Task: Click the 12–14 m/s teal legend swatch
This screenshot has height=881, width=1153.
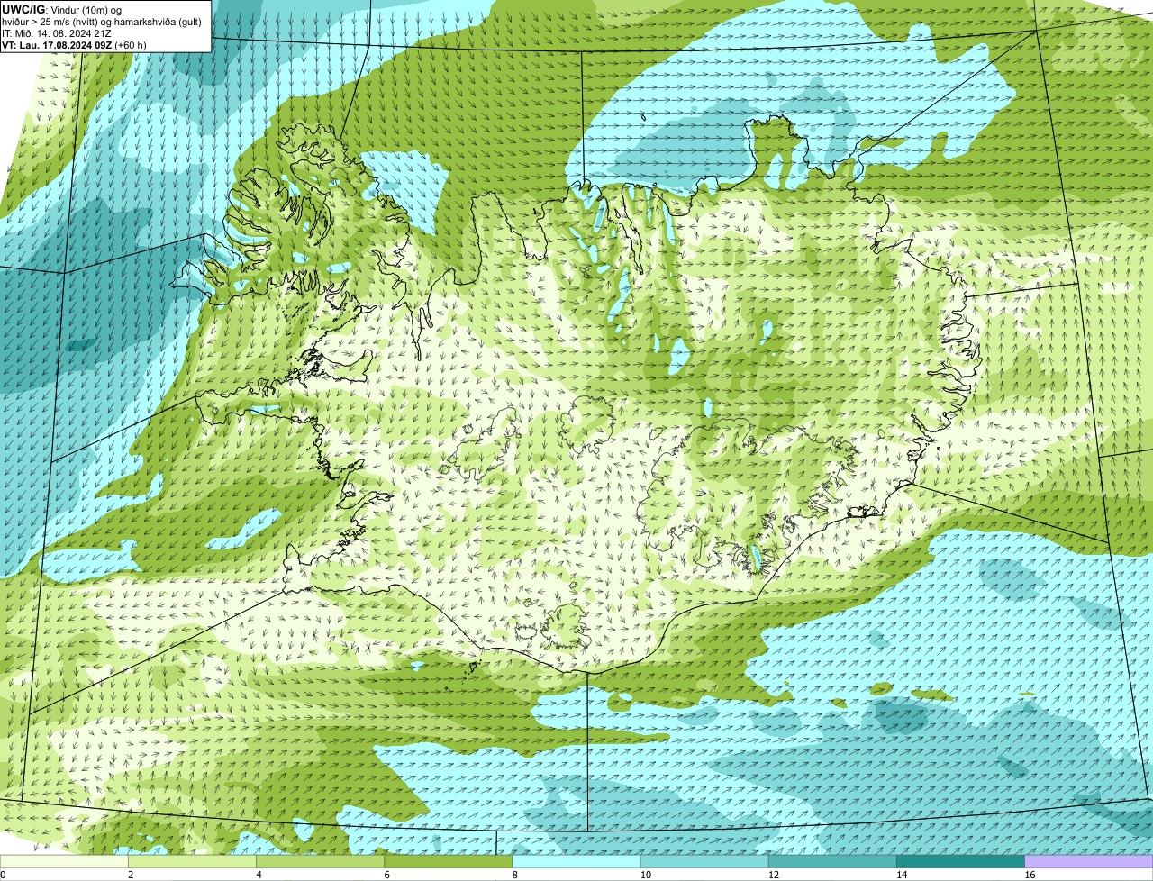Action: coord(832,862)
